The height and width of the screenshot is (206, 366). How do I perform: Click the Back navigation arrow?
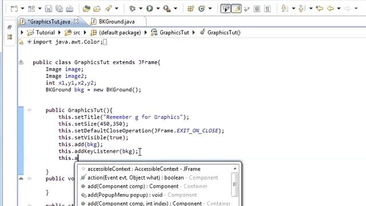click(x=331, y=9)
